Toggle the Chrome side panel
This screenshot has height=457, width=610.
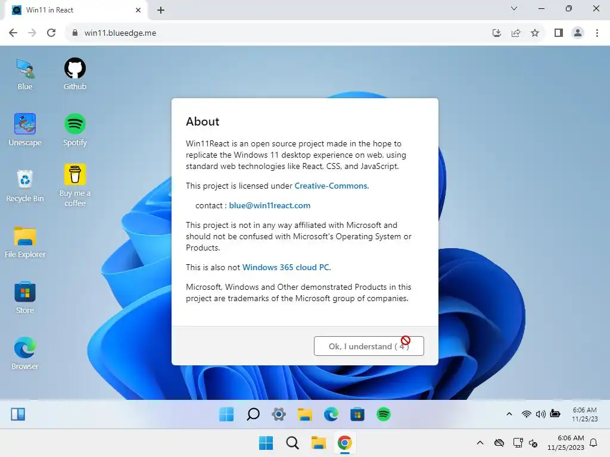tap(559, 33)
